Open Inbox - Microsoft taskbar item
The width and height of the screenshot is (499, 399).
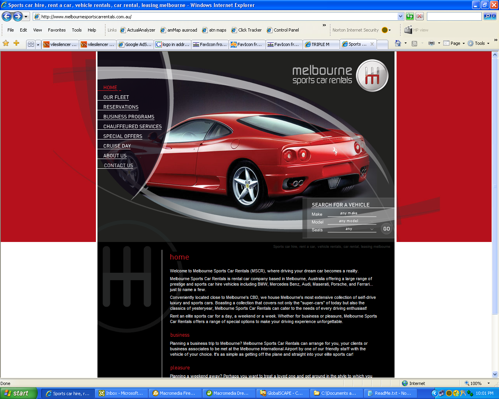click(121, 393)
